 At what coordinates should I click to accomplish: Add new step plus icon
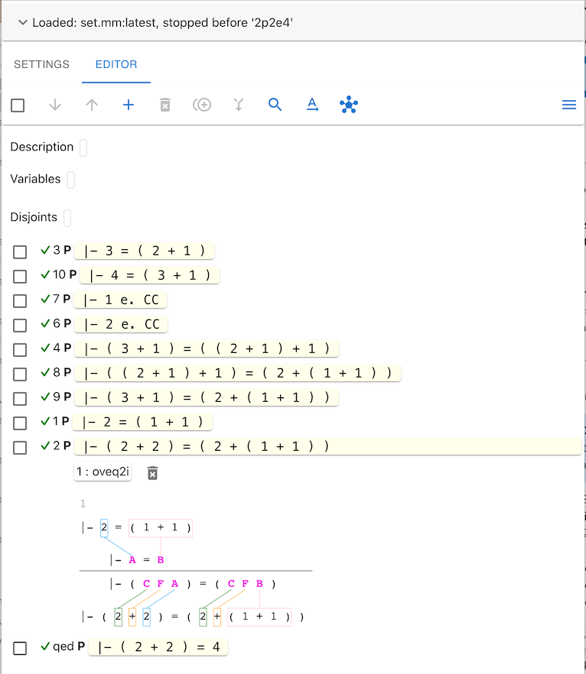129,105
